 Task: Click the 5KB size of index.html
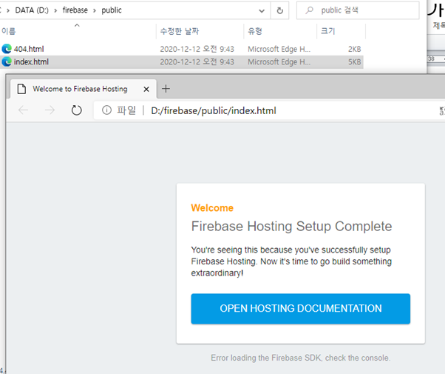point(355,62)
